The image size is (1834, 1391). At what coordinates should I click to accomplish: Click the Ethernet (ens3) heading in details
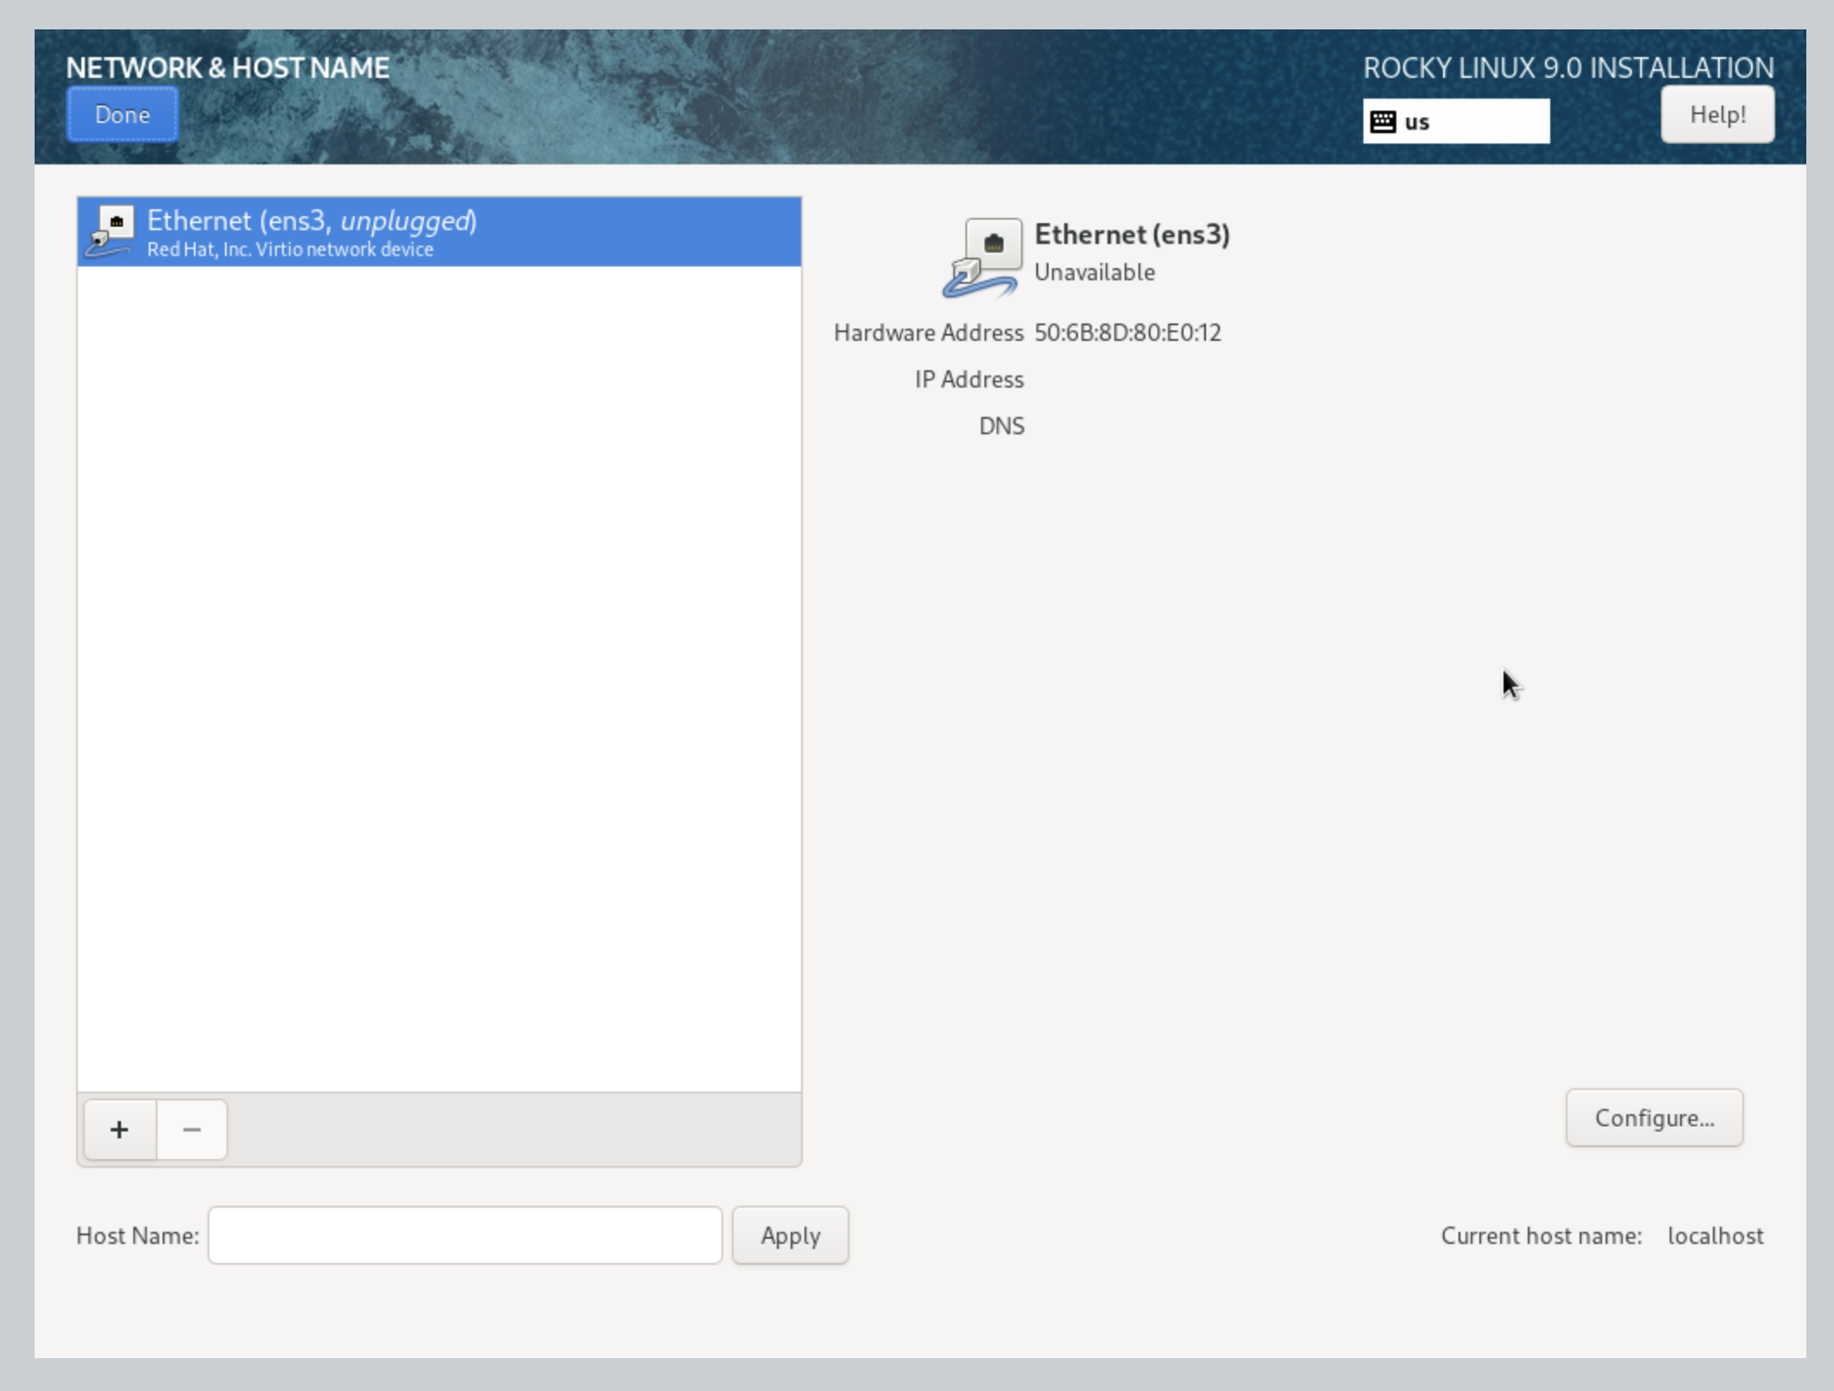pos(1132,234)
